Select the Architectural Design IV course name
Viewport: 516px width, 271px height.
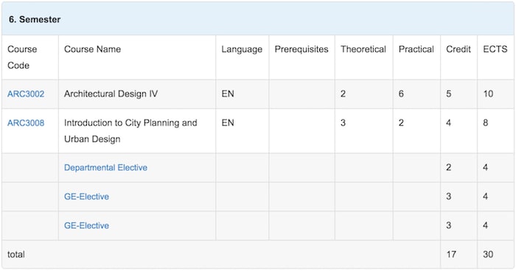pos(111,94)
